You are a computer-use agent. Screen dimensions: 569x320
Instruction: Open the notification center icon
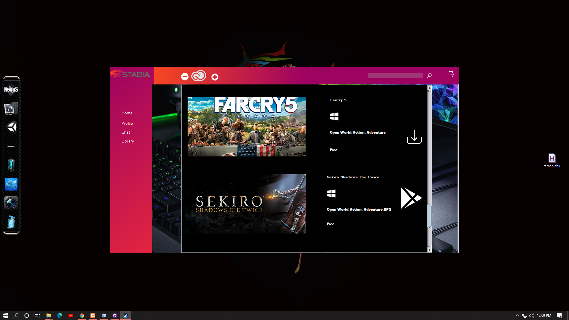coord(559,316)
